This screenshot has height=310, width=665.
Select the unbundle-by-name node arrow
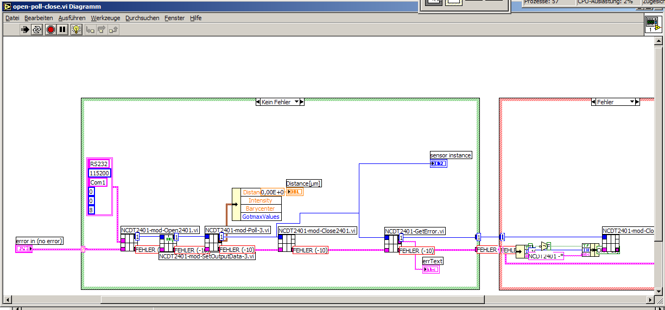[x=236, y=204]
